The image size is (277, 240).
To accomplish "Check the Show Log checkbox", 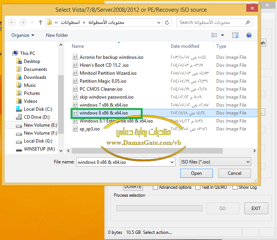I will [235, 188].
